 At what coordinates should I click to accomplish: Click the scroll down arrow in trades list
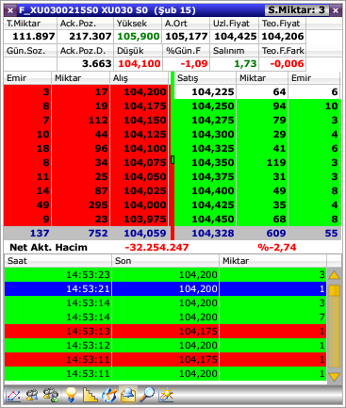click(x=335, y=376)
